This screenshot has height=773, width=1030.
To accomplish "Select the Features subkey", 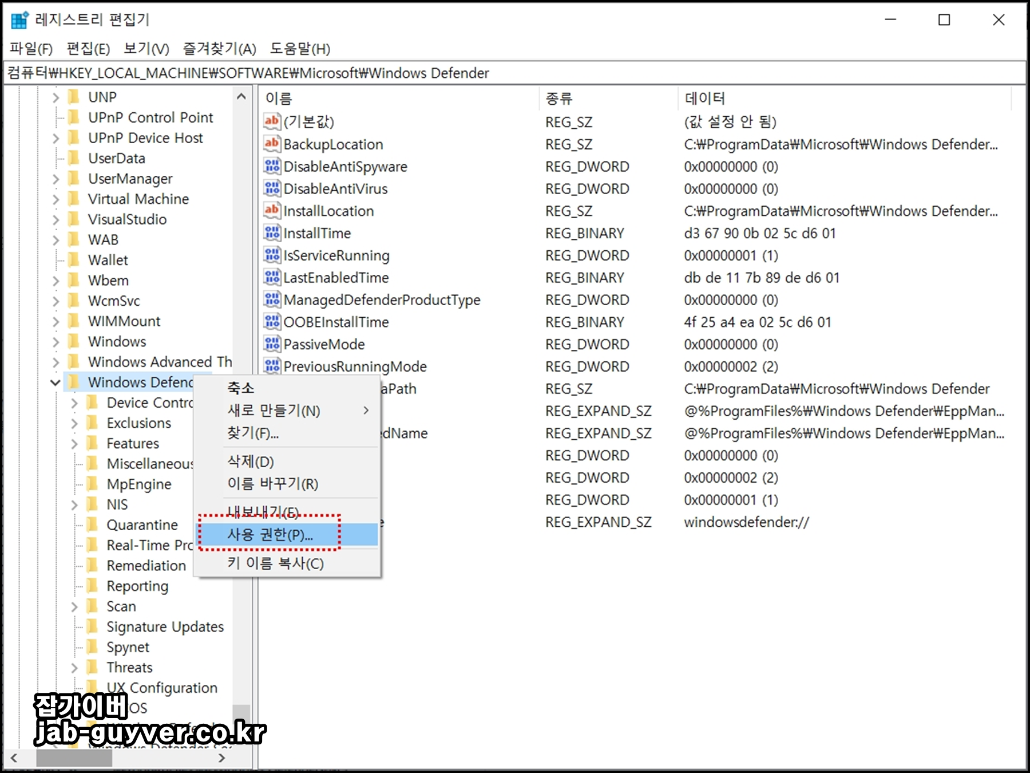I will pos(133,443).
